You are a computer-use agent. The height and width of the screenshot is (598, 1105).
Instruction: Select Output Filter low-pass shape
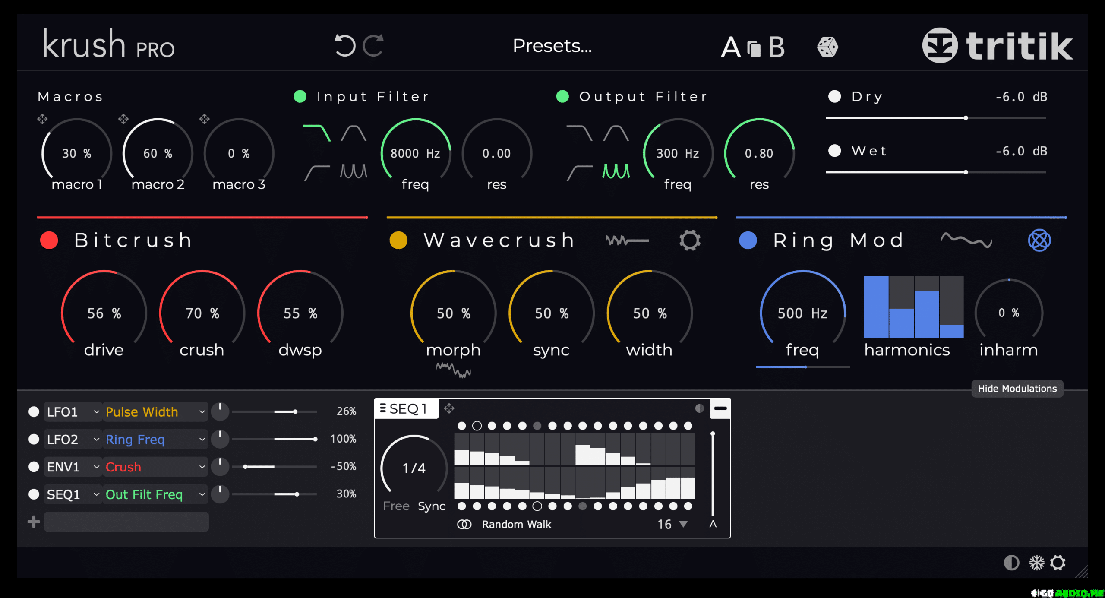[x=579, y=133]
